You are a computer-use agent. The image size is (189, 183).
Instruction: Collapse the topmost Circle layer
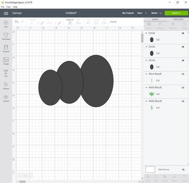(146, 33)
